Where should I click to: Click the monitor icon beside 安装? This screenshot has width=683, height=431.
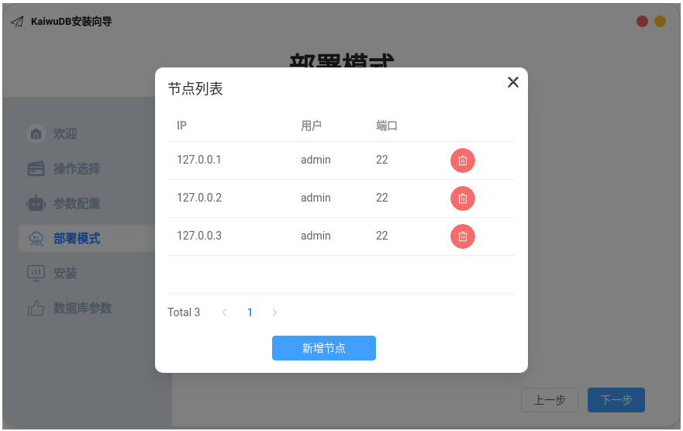pos(36,274)
